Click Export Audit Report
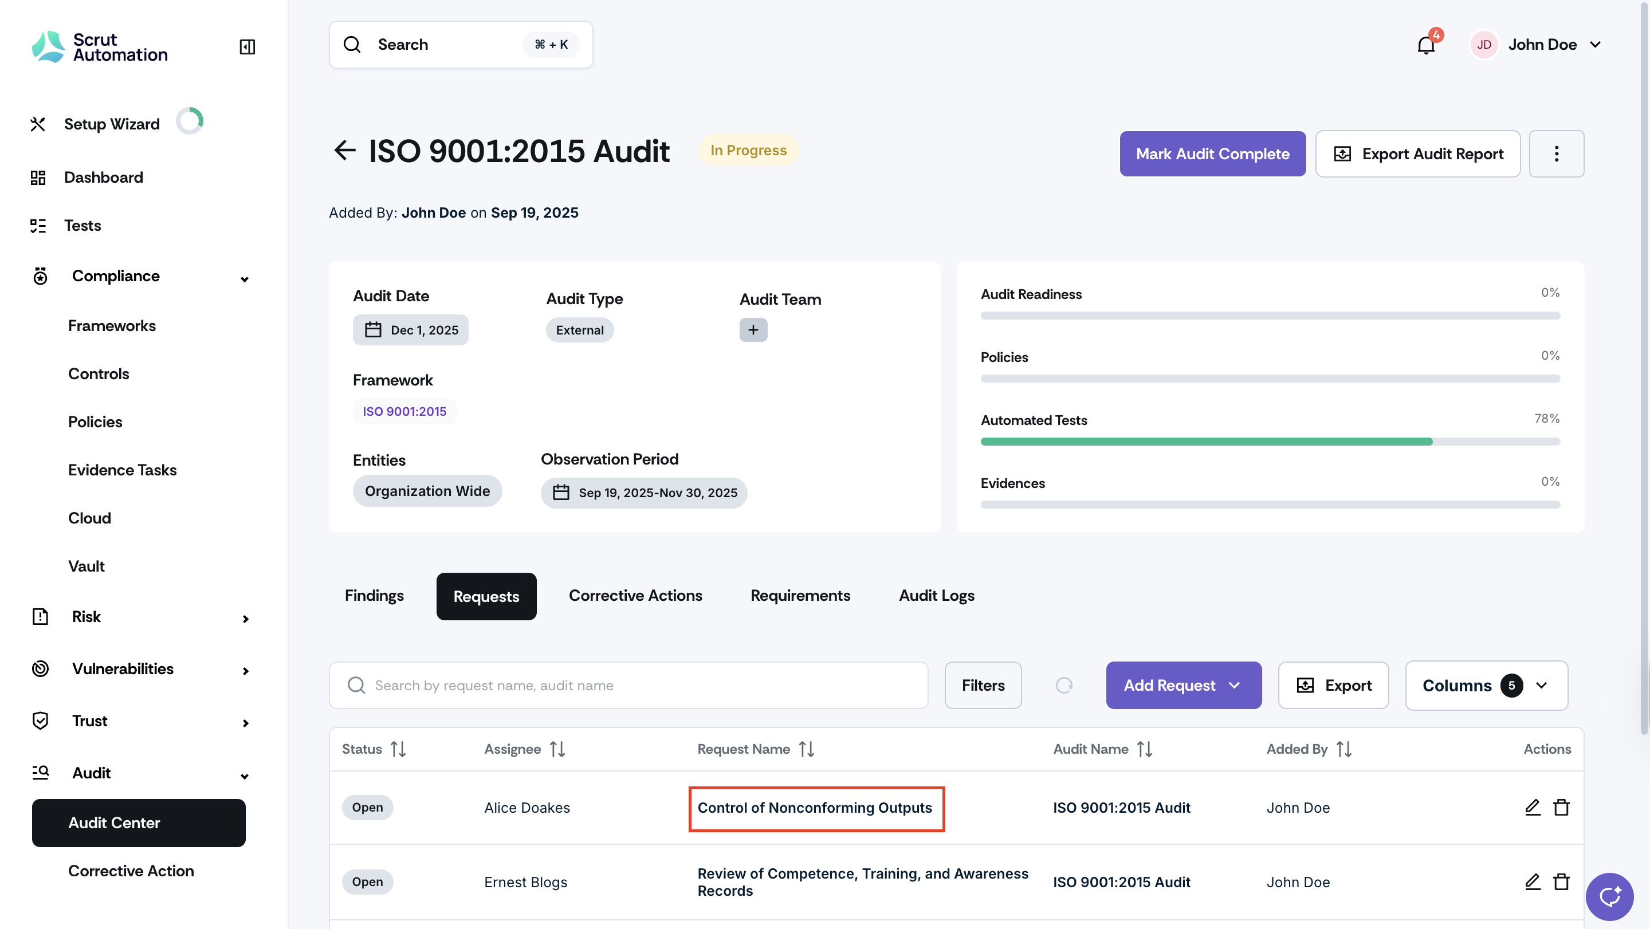This screenshot has height=929, width=1650. pyautogui.click(x=1417, y=153)
